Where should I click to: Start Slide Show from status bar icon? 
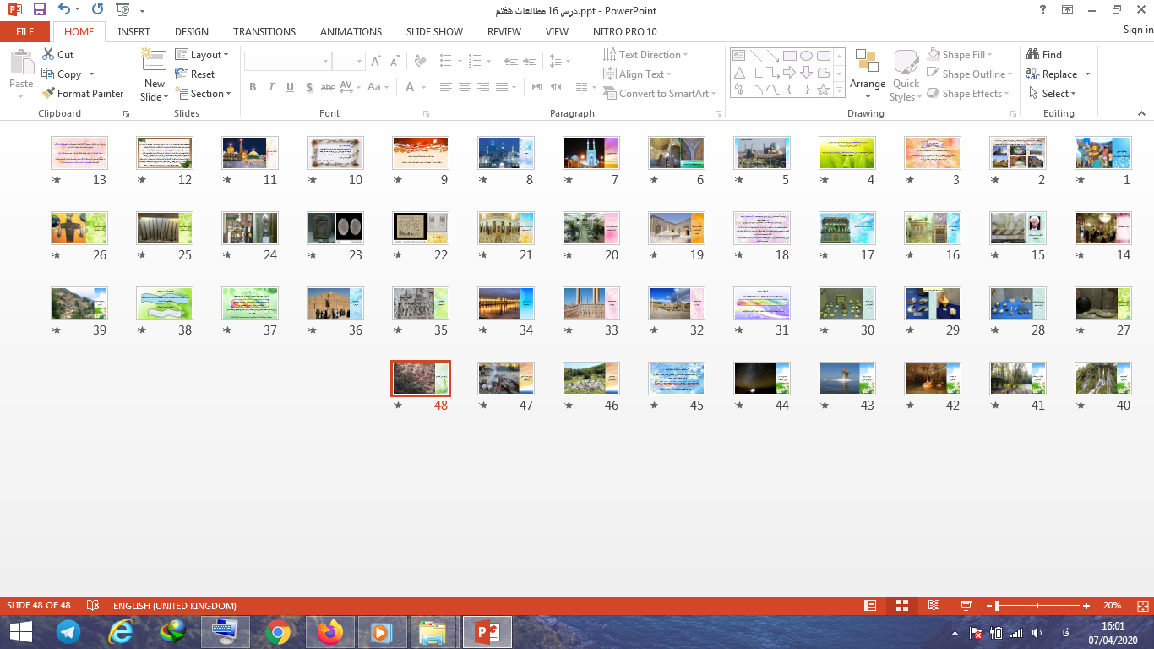coord(966,606)
